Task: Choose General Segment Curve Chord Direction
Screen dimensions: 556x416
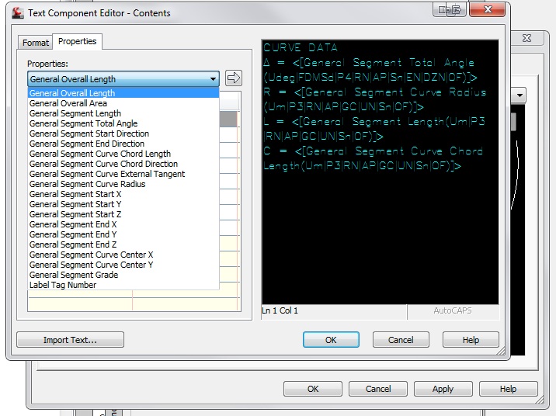Action: [123, 164]
